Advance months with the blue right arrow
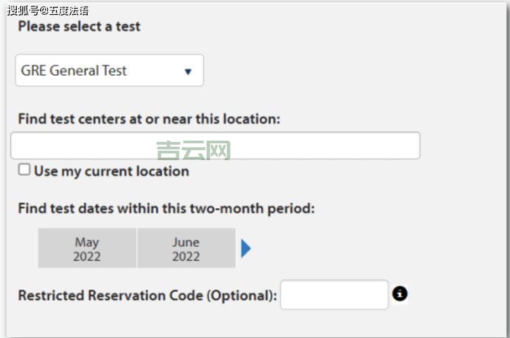This screenshot has height=338, width=510. pyautogui.click(x=246, y=249)
